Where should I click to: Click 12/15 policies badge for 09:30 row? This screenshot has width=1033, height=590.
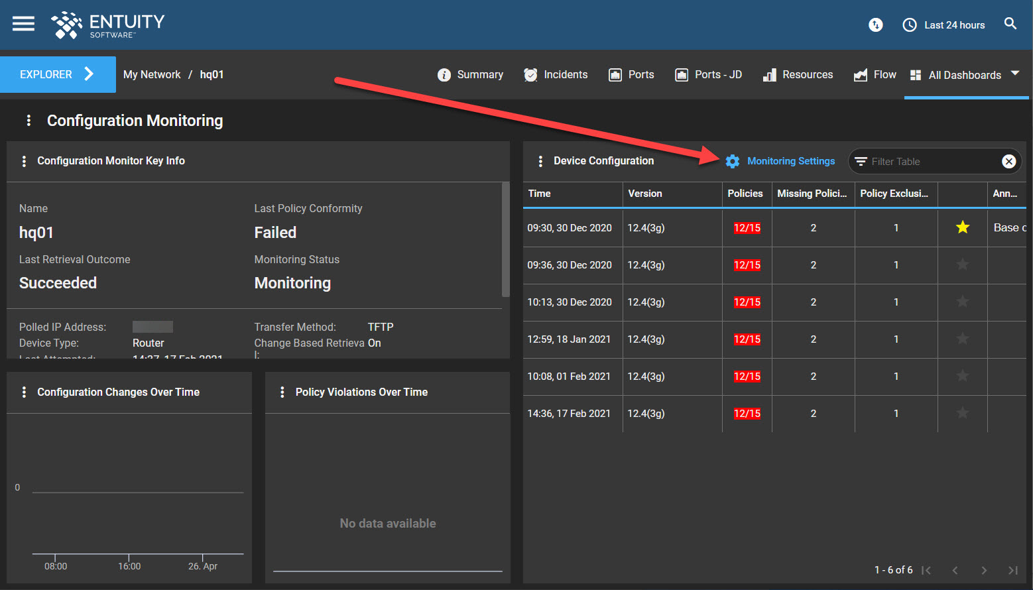coord(747,228)
